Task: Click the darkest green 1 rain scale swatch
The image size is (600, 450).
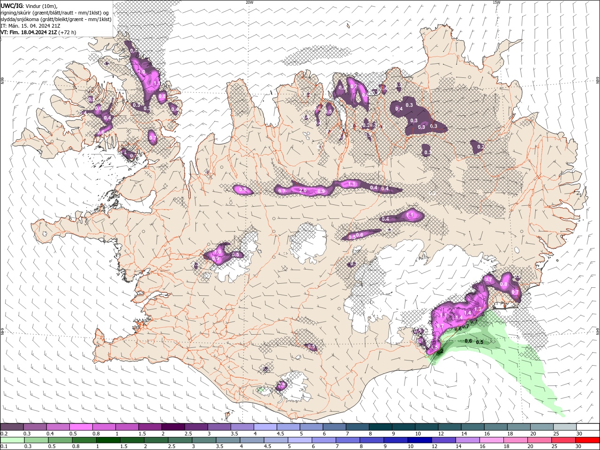Action: coord(108,440)
